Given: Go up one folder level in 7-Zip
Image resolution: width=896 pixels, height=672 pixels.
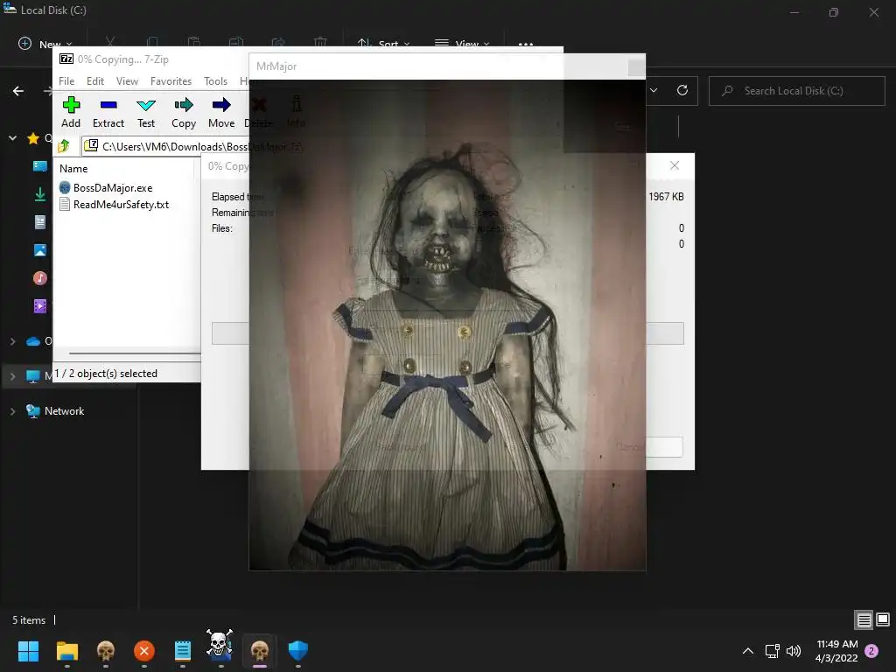Looking at the screenshot, I should point(63,146).
